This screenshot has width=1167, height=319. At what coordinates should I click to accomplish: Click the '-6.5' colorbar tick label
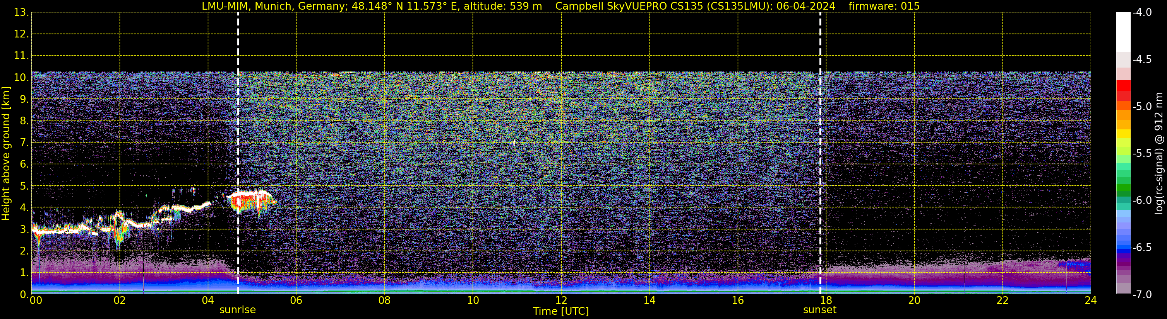click(1142, 247)
